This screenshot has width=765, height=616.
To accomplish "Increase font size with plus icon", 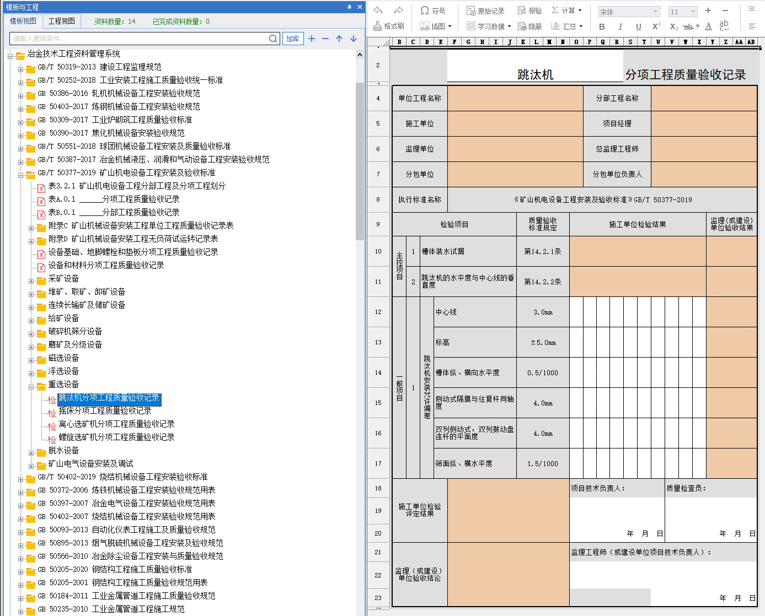I will [x=708, y=10].
